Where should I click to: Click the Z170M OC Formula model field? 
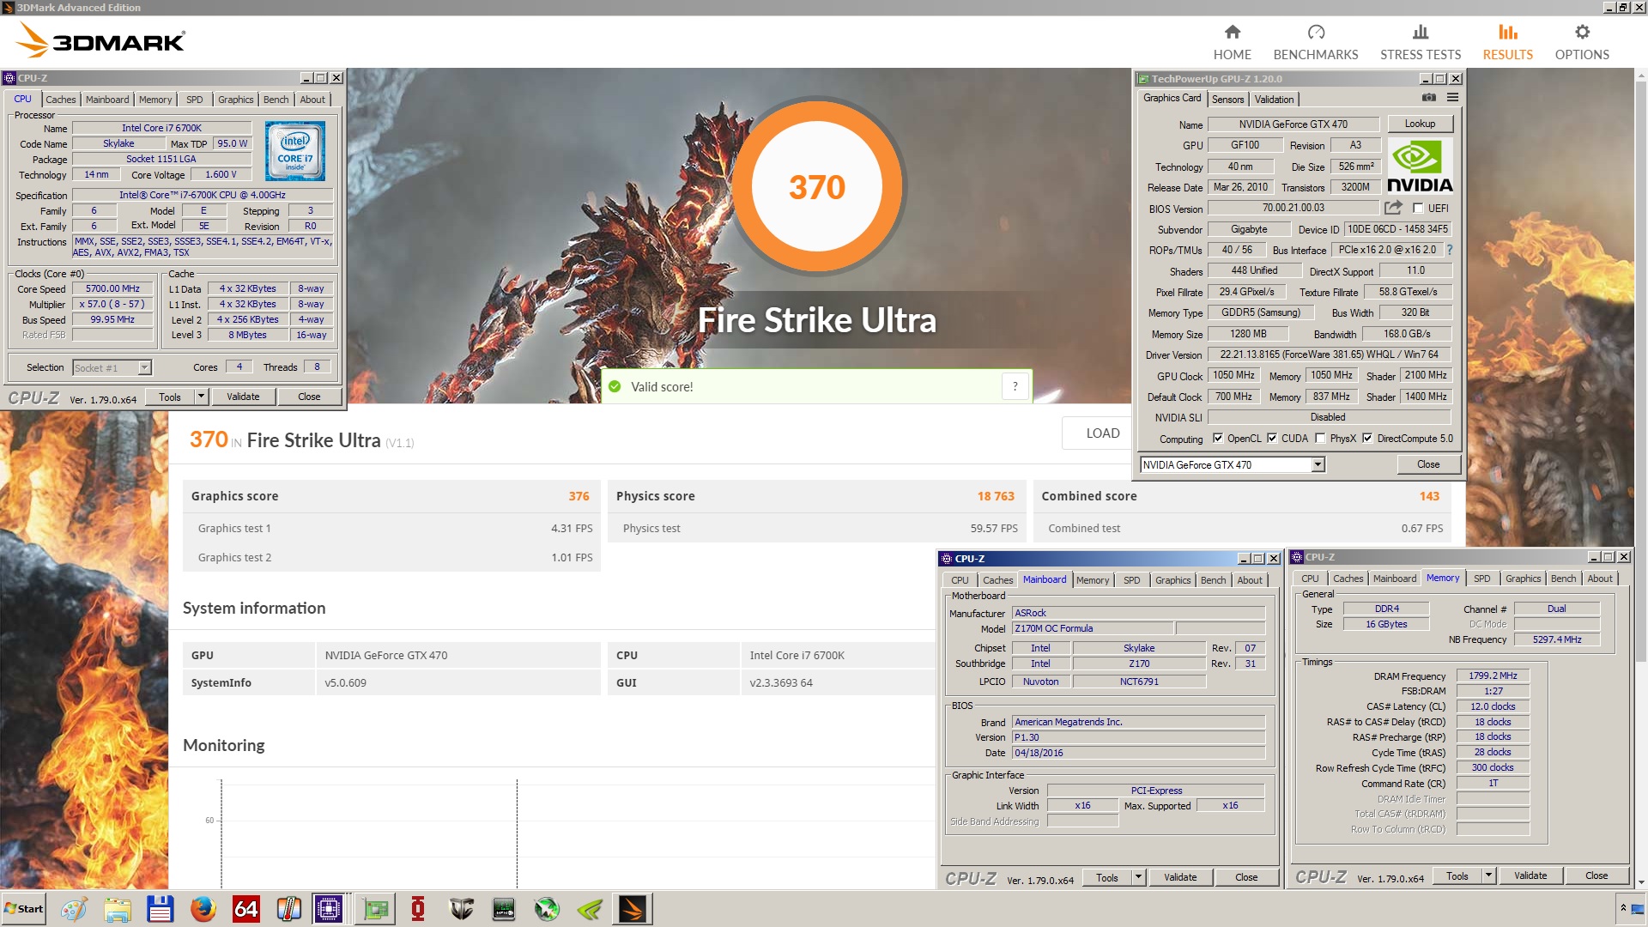(1093, 628)
